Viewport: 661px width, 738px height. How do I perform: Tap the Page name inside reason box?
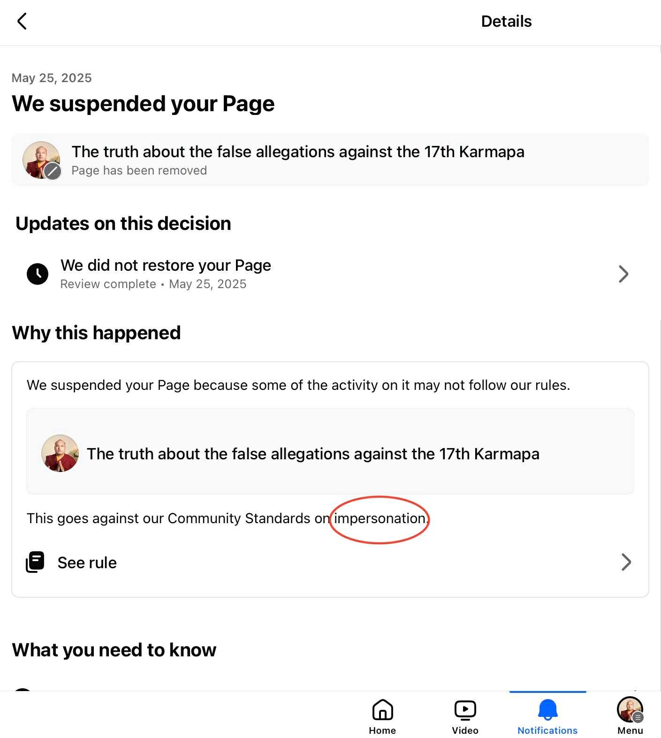click(313, 454)
